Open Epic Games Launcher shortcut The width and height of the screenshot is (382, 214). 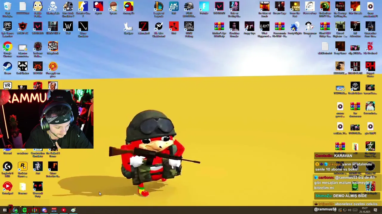[7, 29]
